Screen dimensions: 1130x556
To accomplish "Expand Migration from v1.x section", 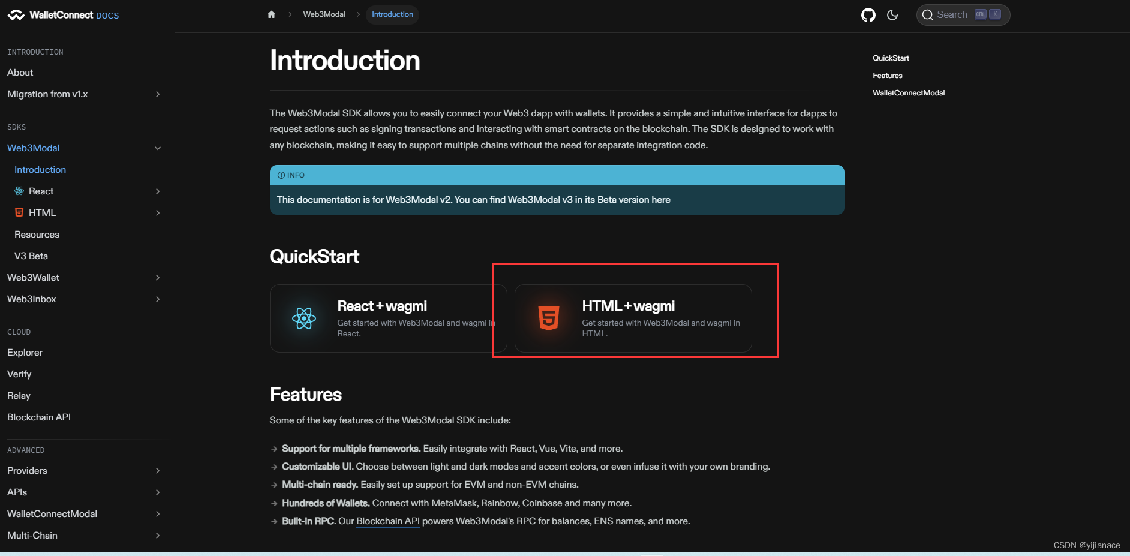I will tap(158, 94).
